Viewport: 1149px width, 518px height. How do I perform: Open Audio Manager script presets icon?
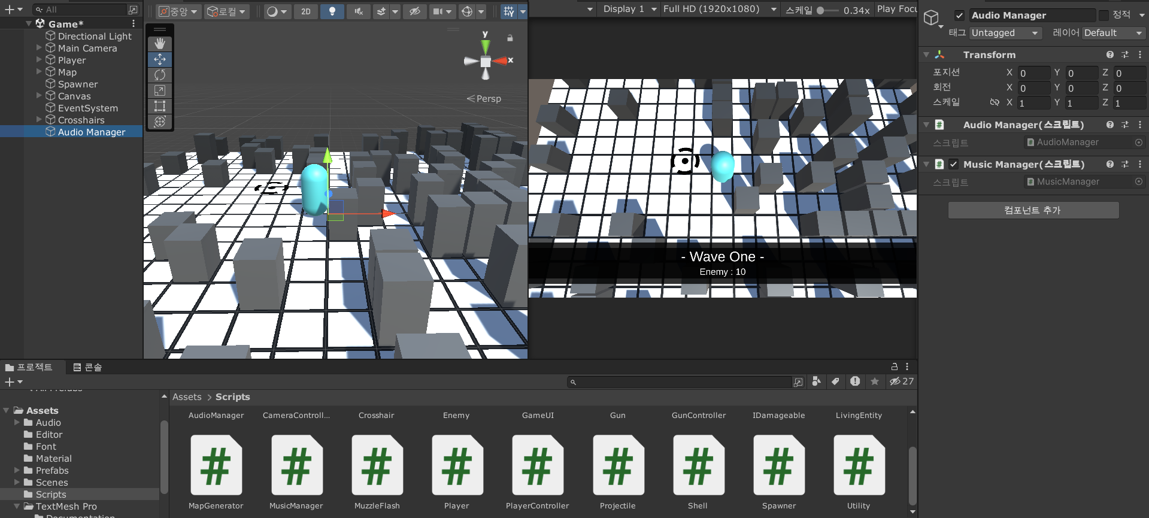pyautogui.click(x=1125, y=125)
